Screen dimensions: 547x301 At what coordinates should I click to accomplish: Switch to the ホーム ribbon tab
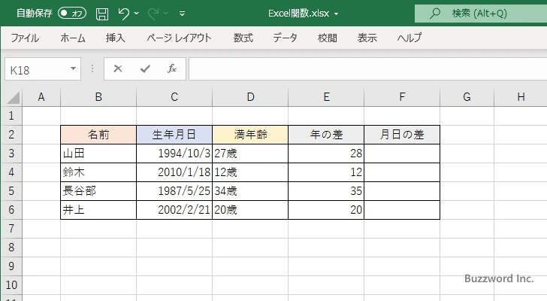pyautogui.click(x=73, y=38)
